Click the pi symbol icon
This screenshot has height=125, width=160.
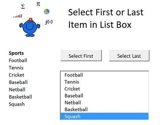click(38, 4)
